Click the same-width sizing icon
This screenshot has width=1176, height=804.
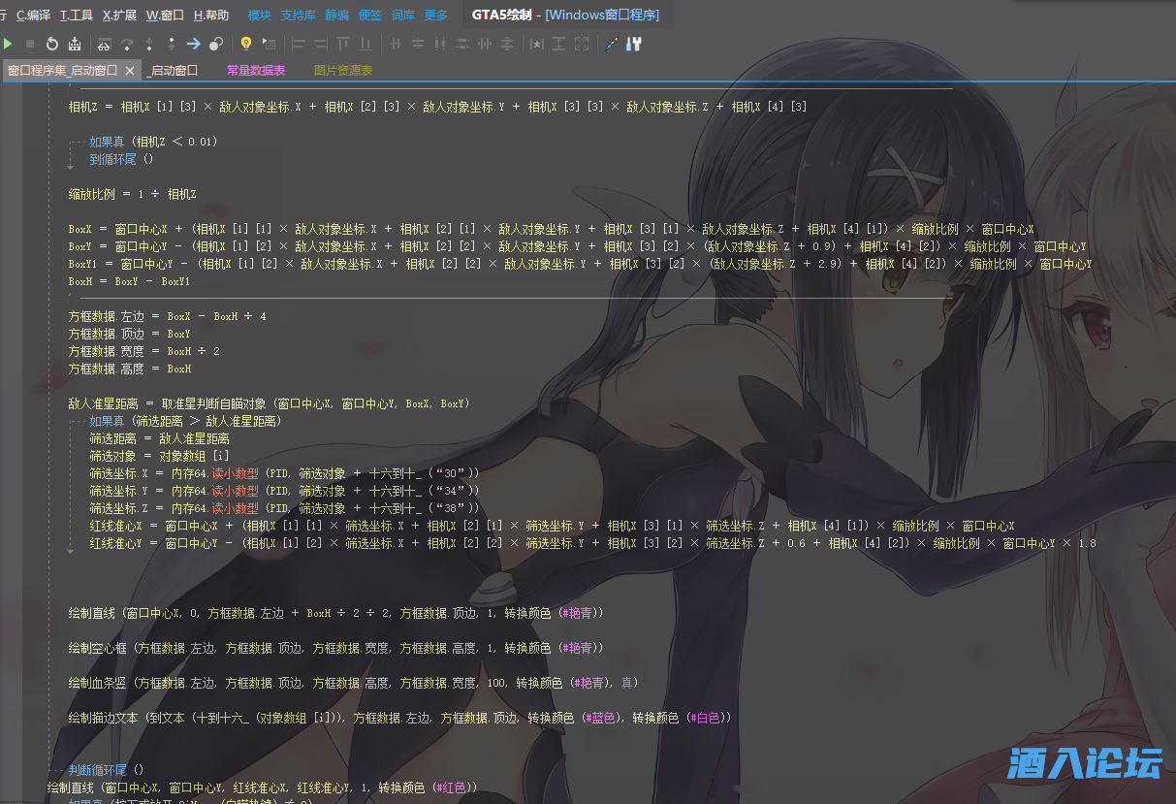point(484,44)
